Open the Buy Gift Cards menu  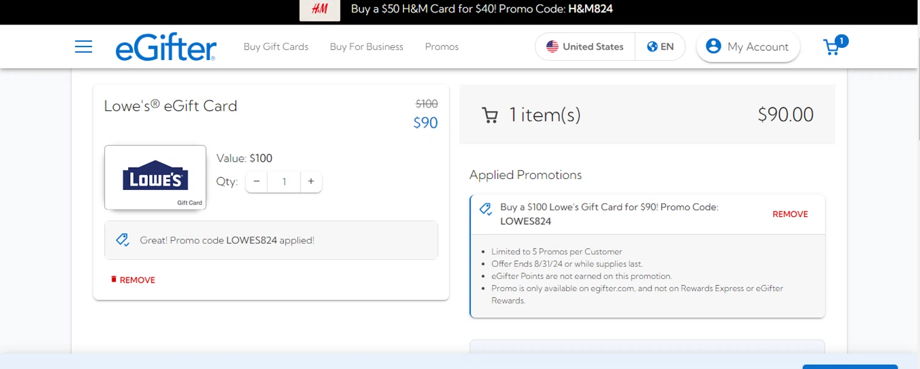coord(276,47)
